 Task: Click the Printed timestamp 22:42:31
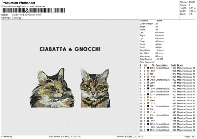click(x=140, y=136)
